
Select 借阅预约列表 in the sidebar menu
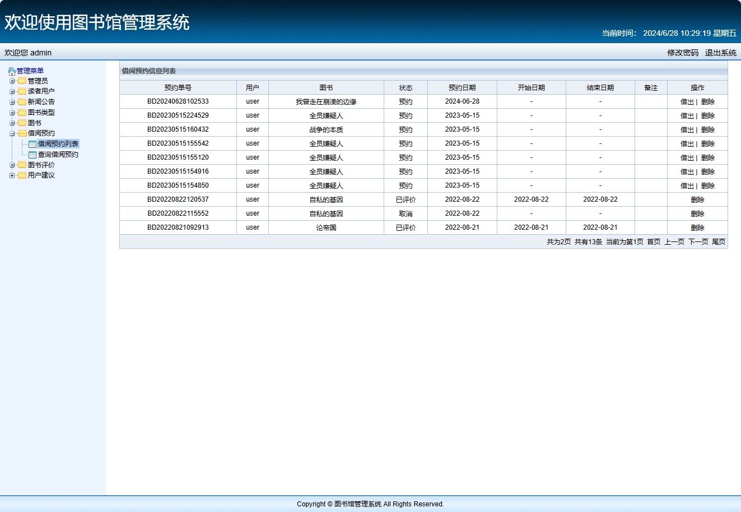point(58,144)
